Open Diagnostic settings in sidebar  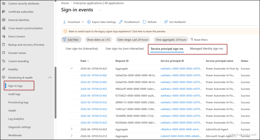[20, 127]
